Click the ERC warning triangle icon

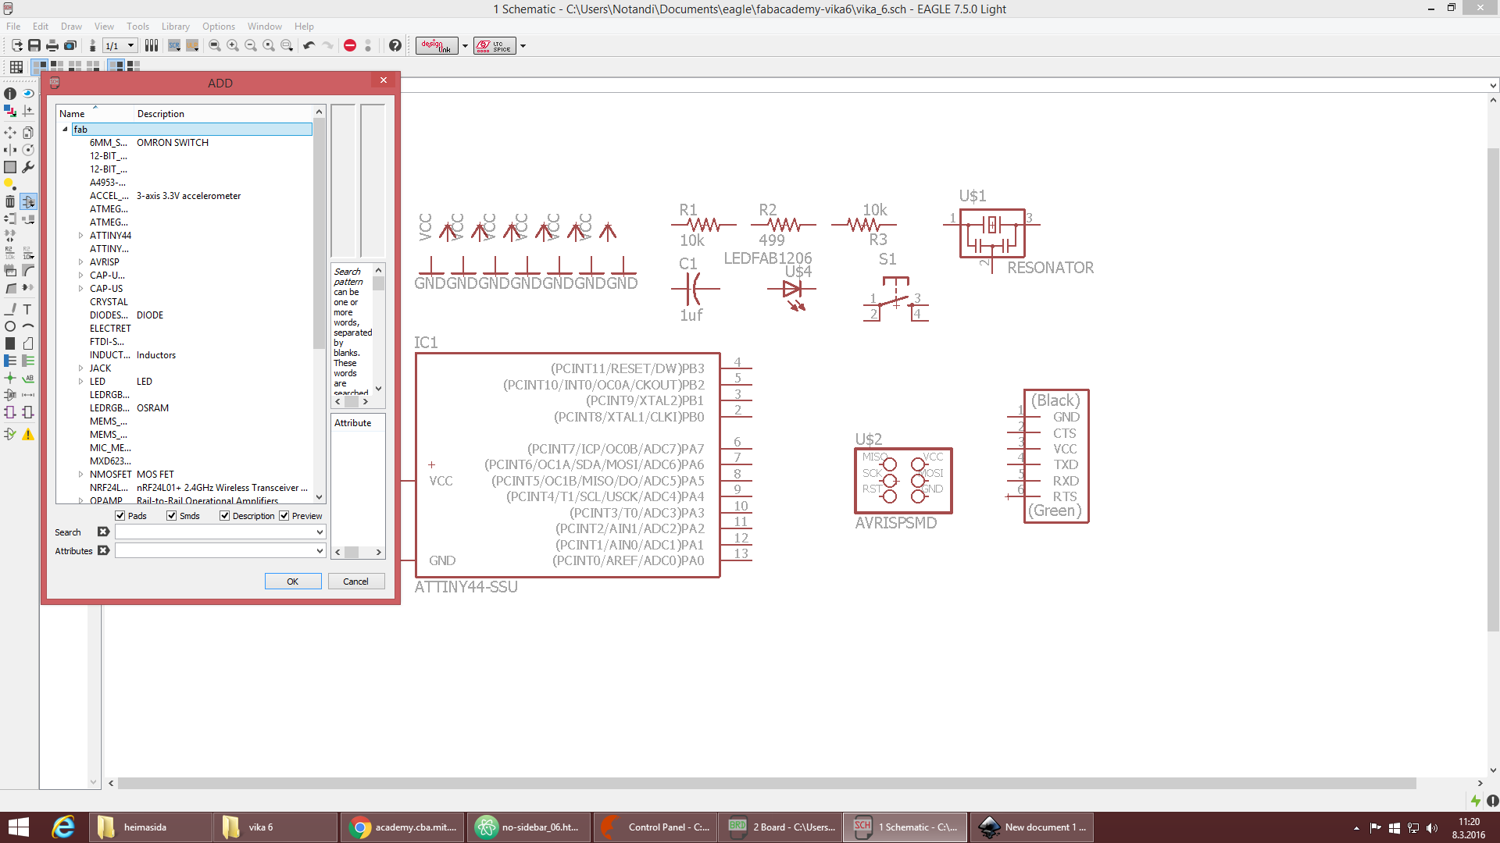pos(28,434)
